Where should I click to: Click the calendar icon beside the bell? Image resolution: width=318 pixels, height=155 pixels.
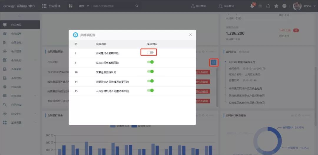[x=260, y=6]
